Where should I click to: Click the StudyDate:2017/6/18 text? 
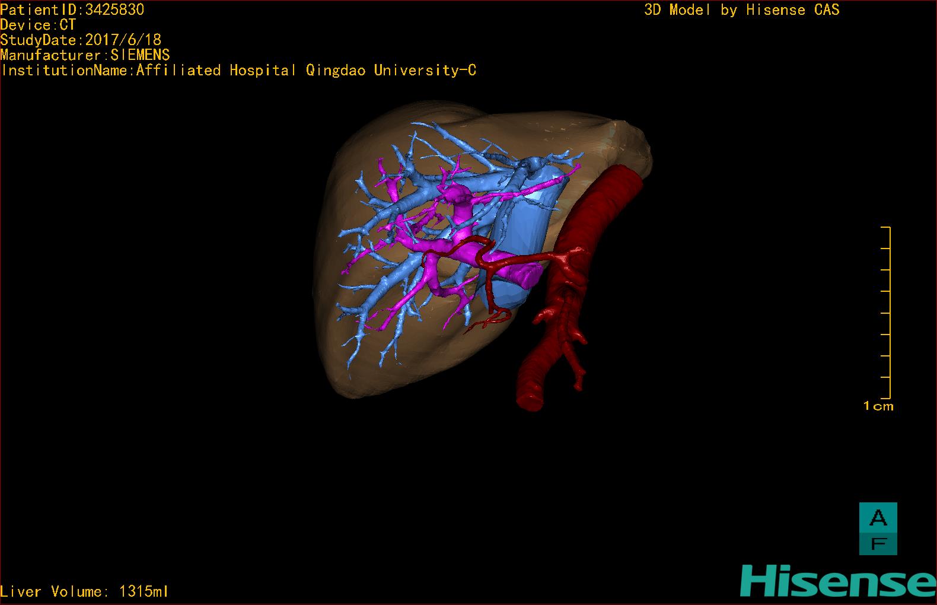tap(81, 40)
